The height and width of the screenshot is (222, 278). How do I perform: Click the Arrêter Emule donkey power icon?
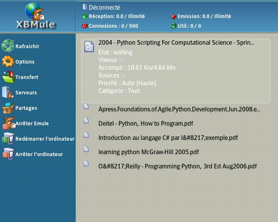pos(8,123)
